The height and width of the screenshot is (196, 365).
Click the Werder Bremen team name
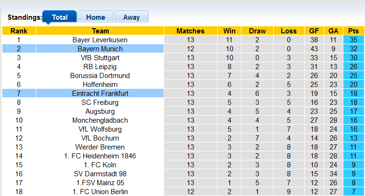pos(100,147)
